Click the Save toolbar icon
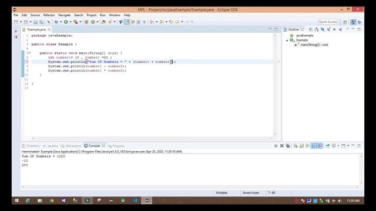376x211 pixels. pos(35,22)
